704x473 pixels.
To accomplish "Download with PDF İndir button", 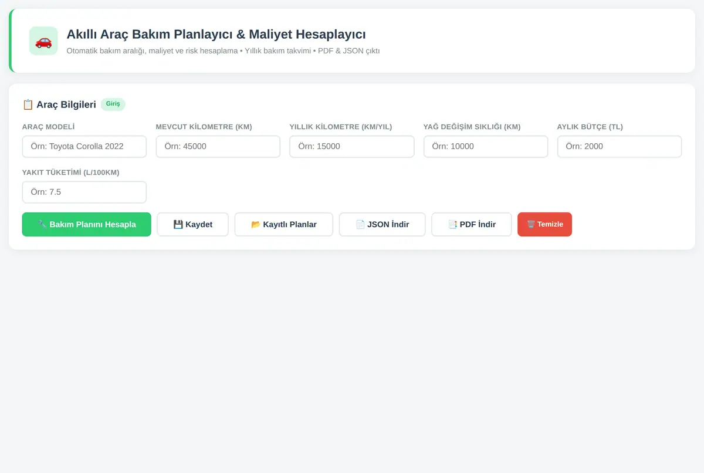I will coord(472,224).
